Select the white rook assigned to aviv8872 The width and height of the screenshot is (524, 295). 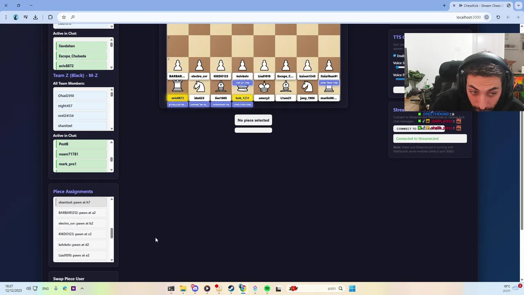pos(178,86)
